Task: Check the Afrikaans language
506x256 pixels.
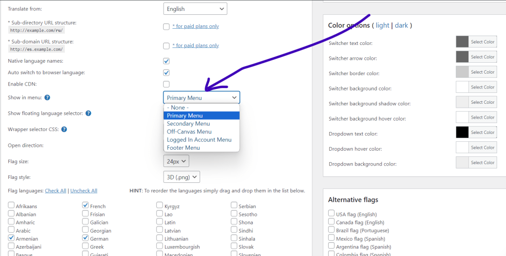Action: (11, 205)
